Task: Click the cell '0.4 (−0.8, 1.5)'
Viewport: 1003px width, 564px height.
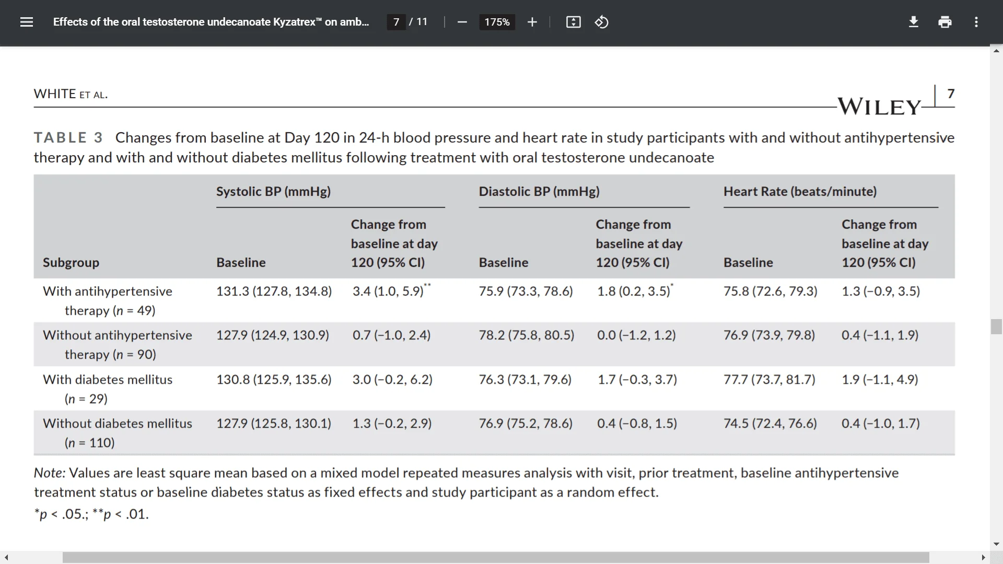Action: 637,423
